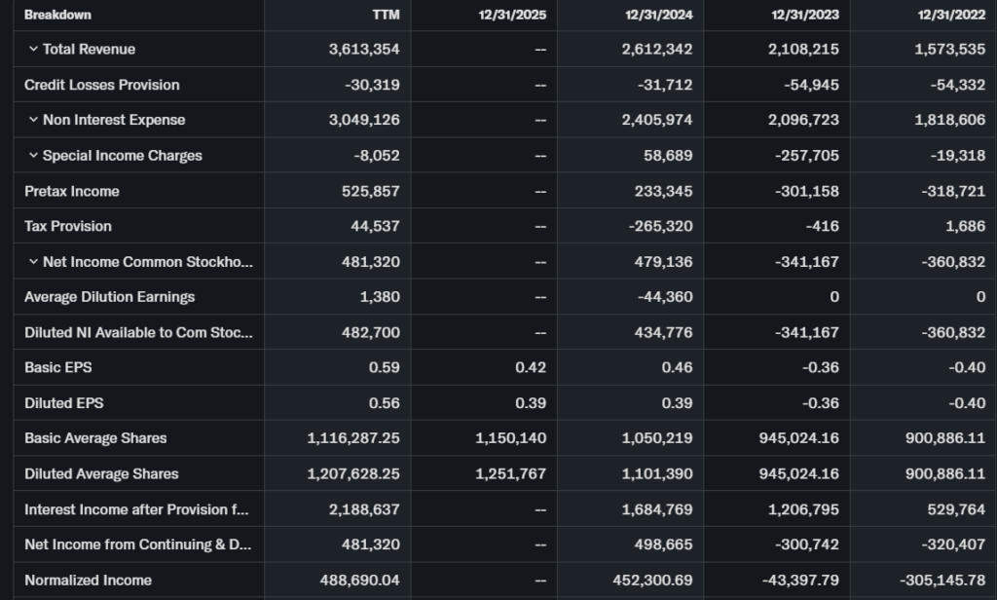Expand the Net Income Common Stockholders chevron
The width and height of the screenshot is (997, 600).
(33, 262)
